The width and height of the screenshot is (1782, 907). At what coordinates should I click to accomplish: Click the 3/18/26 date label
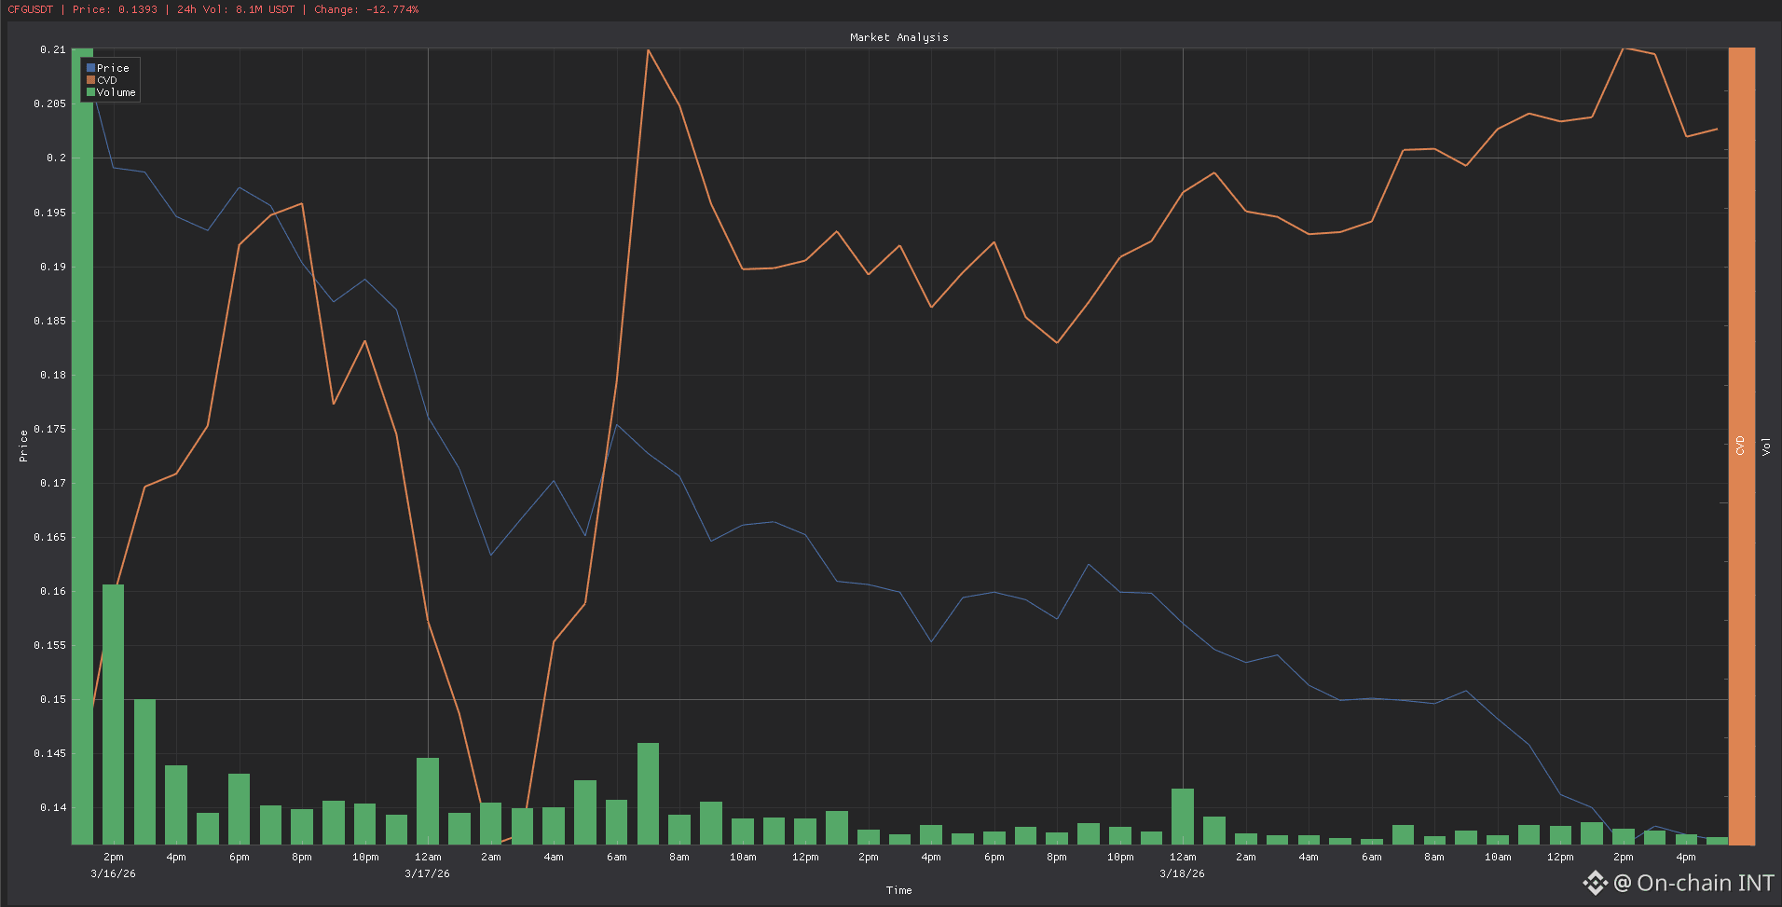coord(1183,873)
